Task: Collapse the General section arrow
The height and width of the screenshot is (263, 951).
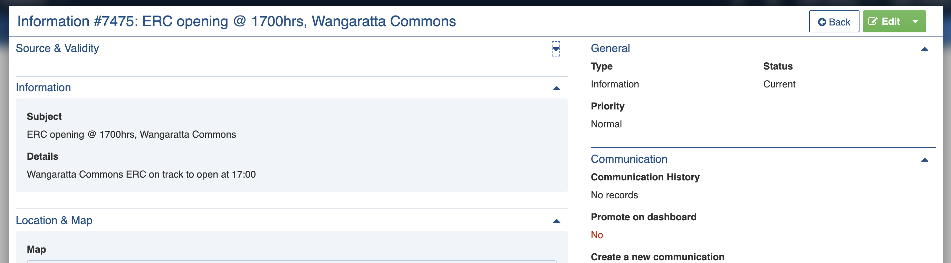Action: [924, 49]
